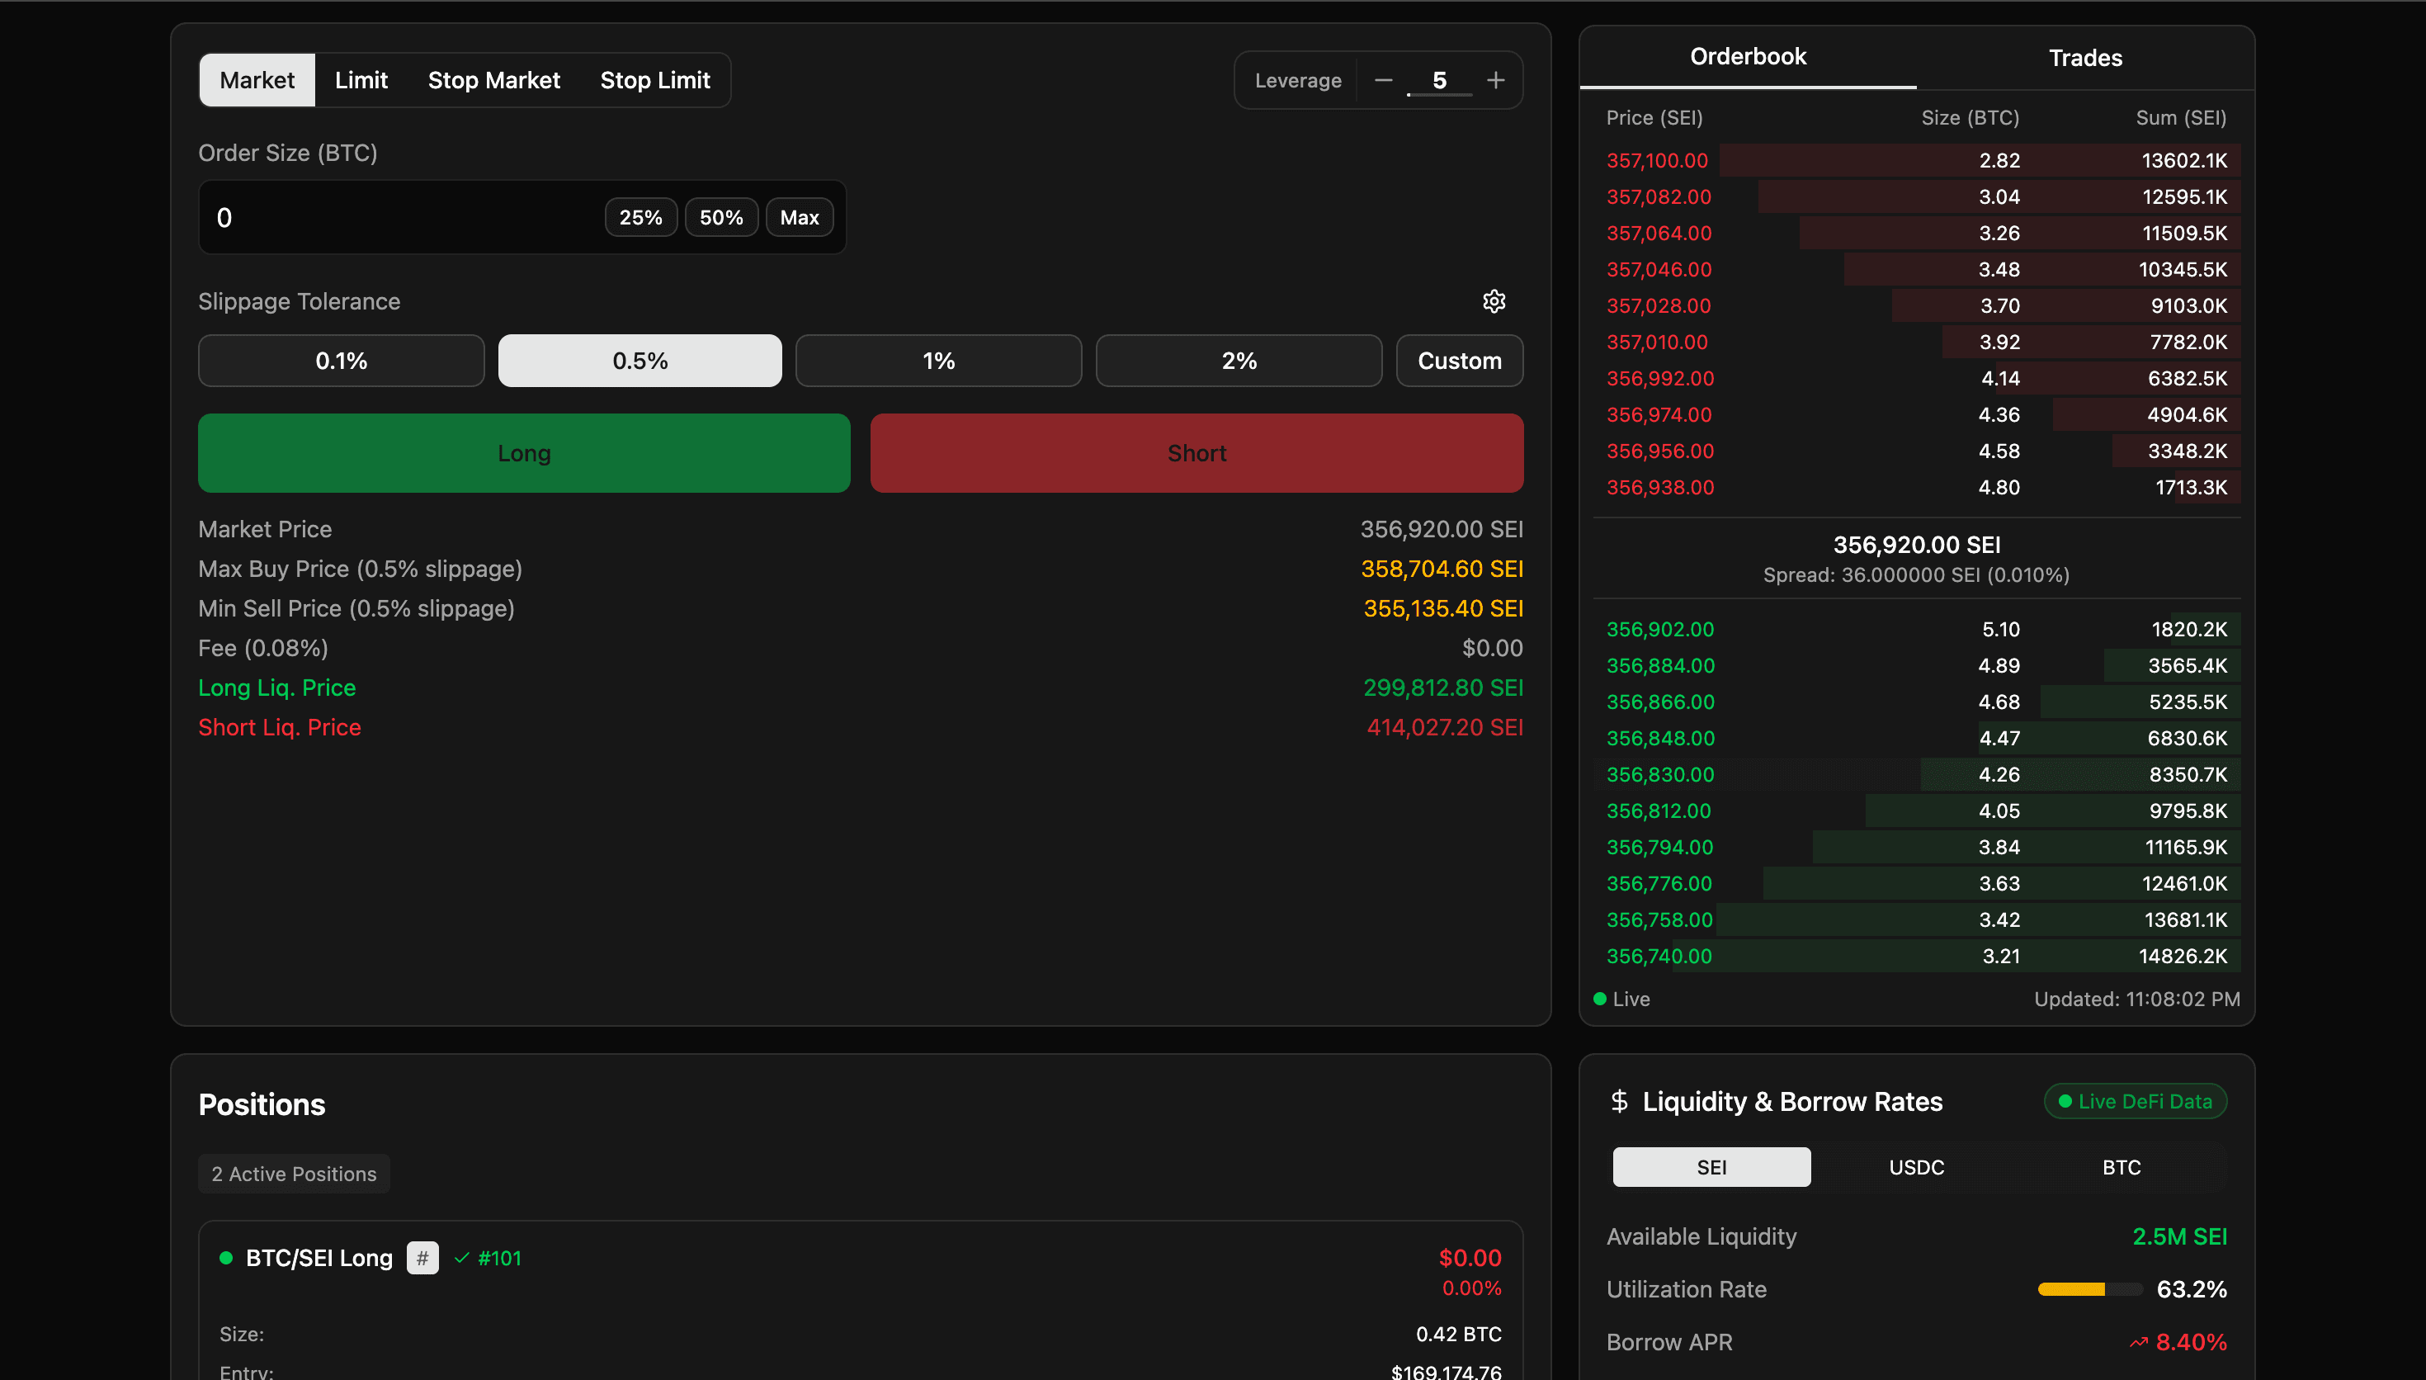2426x1380 pixels.
Task: Click the Borrow APR trend arrow icon
Action: [2138, 1342]
